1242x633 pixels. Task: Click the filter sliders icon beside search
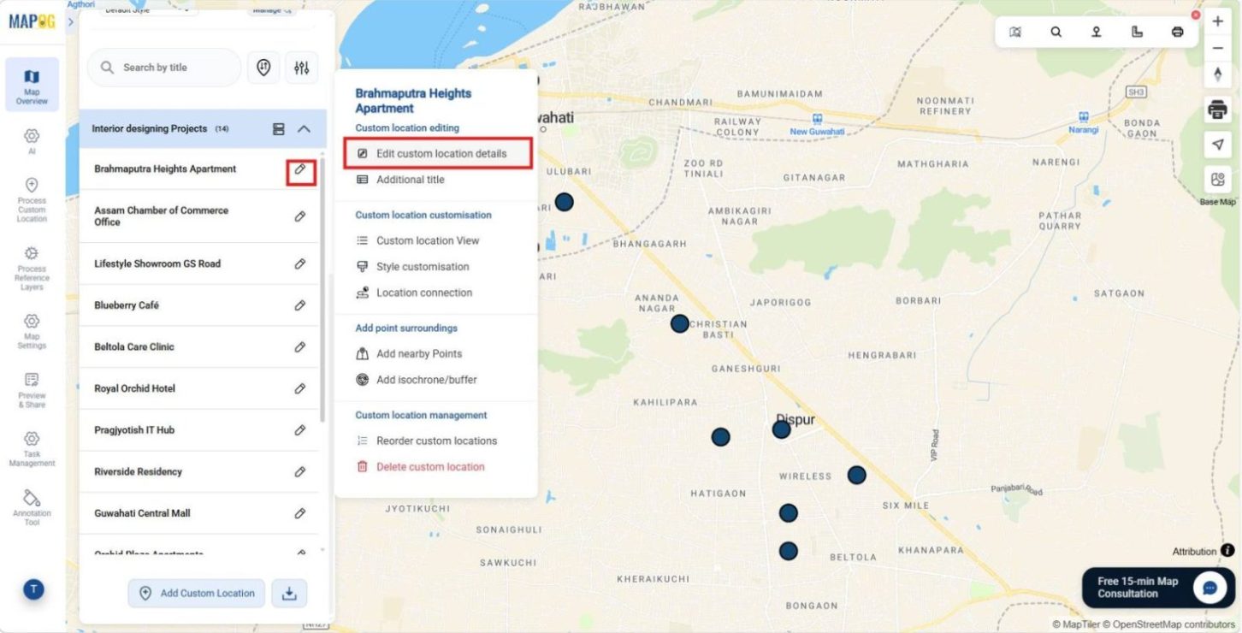coord(301,67)
